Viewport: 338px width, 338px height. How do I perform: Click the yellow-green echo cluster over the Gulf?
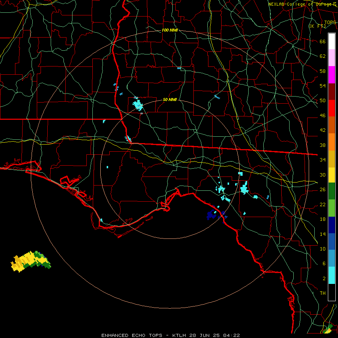click(31, 261)
